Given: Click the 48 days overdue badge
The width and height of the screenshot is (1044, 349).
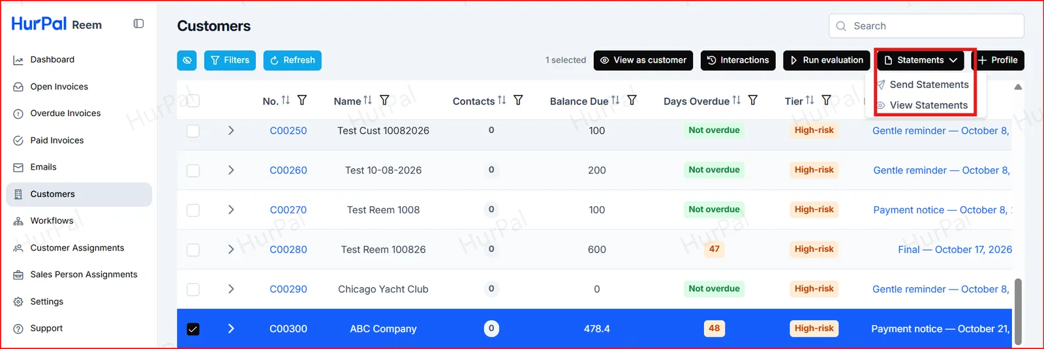Looking at the screenshot, I should coord(714,329).
